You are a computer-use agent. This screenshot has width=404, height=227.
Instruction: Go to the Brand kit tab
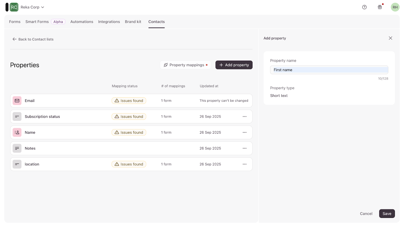pos(133,22)
